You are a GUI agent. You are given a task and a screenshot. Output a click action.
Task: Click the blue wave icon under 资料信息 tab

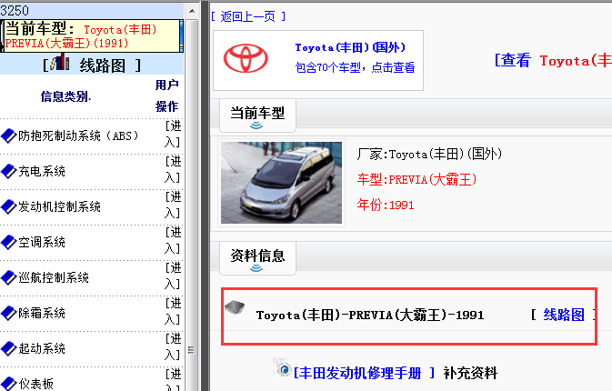(x=256, y=268)
